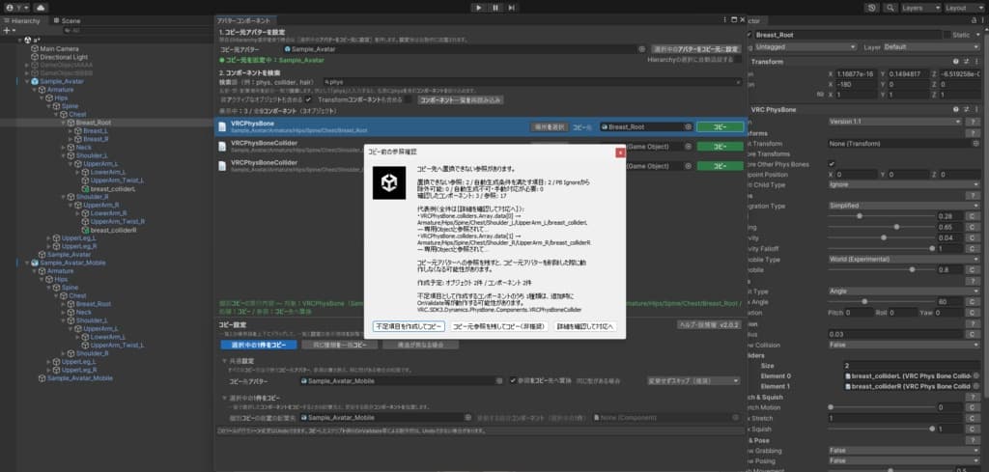The height and width of the screenshot is (472, 989).
Task: Click the VRC PhysBone help icon
Action: point(955,109)
